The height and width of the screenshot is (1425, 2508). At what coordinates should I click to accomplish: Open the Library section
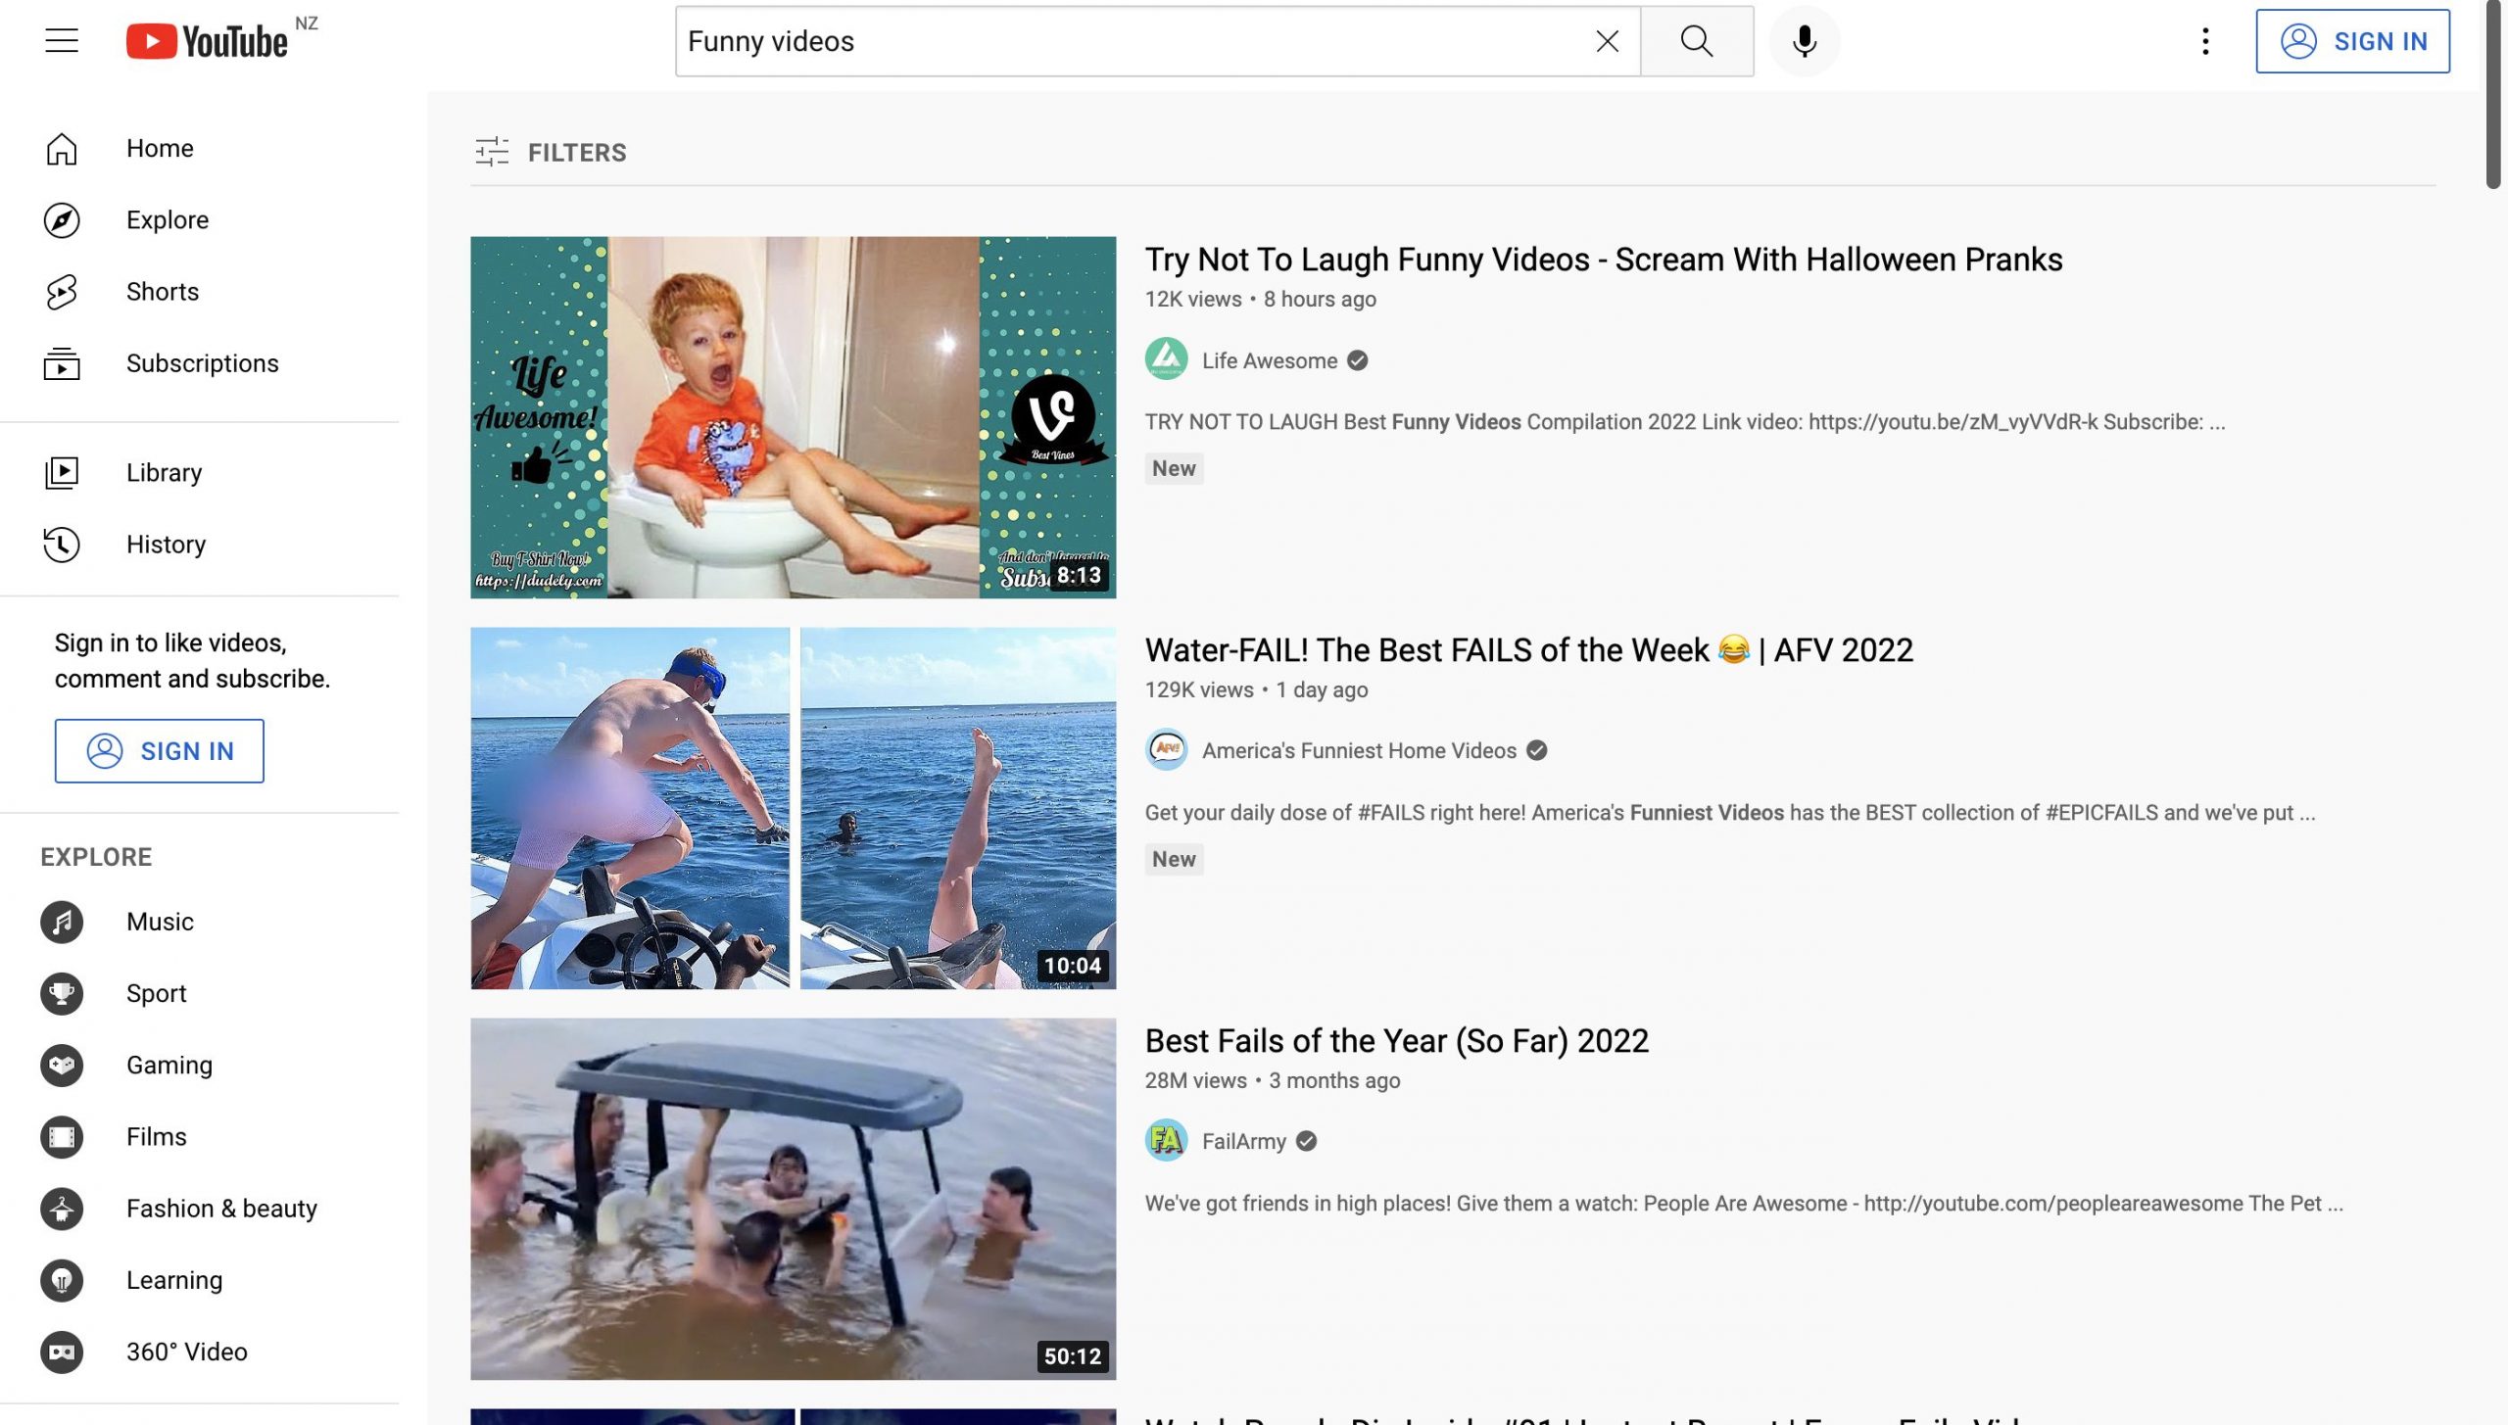(x=164, y=473)
